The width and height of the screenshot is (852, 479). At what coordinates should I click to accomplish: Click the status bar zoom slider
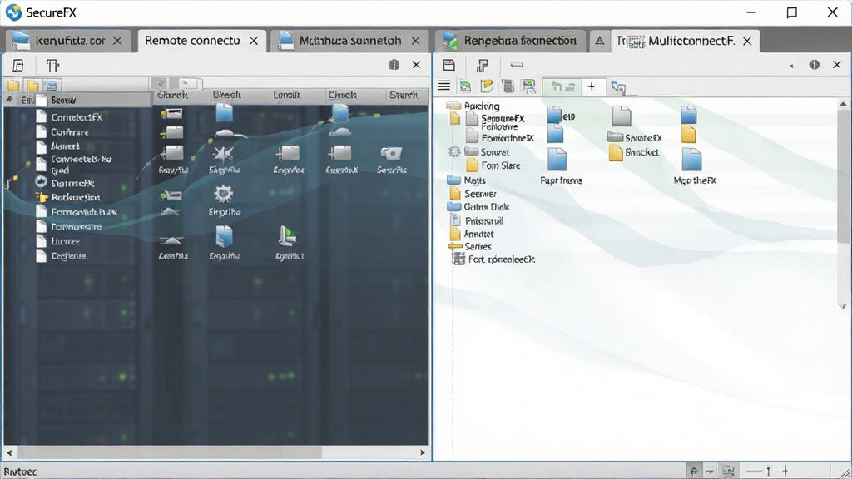(768, 471)
